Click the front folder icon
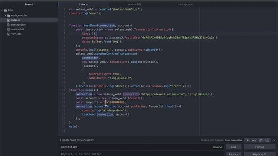This screenshot has width=278, height=156. 6,10
